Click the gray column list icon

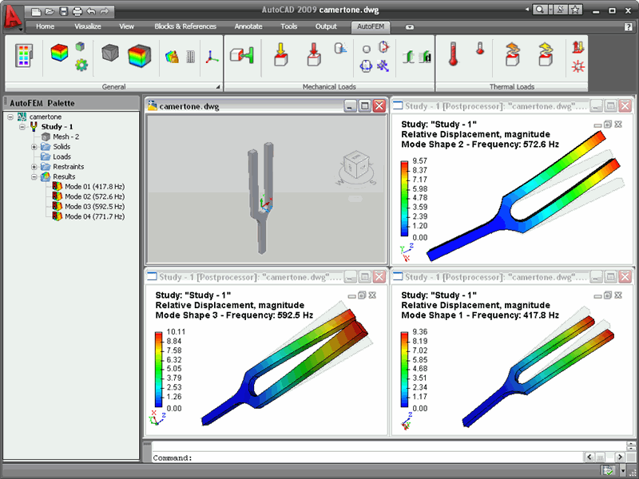coord(190,57)
